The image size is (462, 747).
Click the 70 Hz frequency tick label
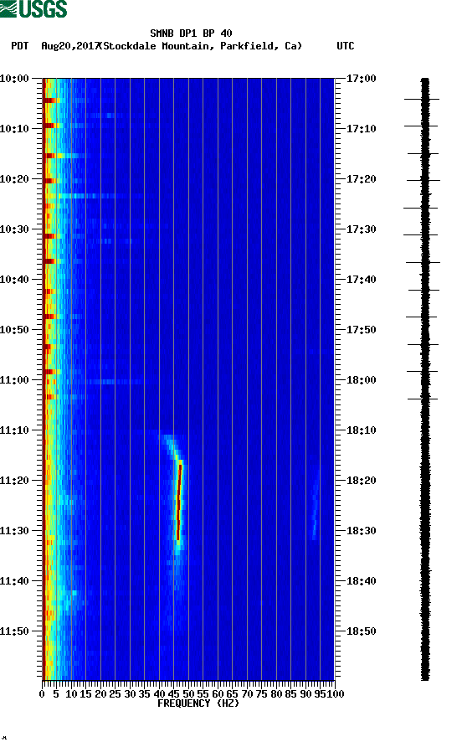coord(247,694)
